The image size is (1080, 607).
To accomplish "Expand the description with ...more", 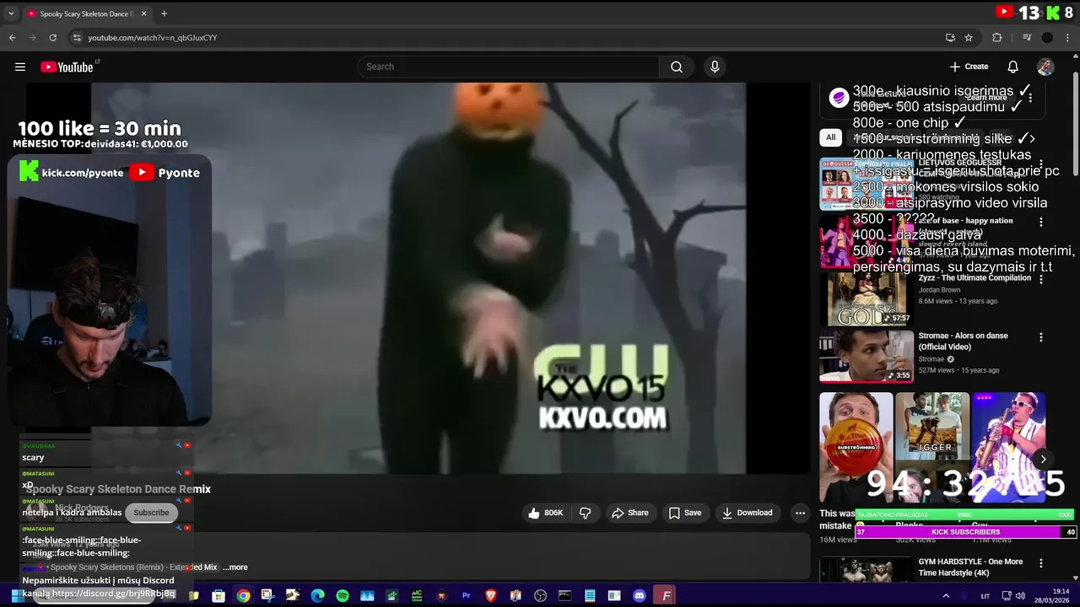I will (235, 567).
